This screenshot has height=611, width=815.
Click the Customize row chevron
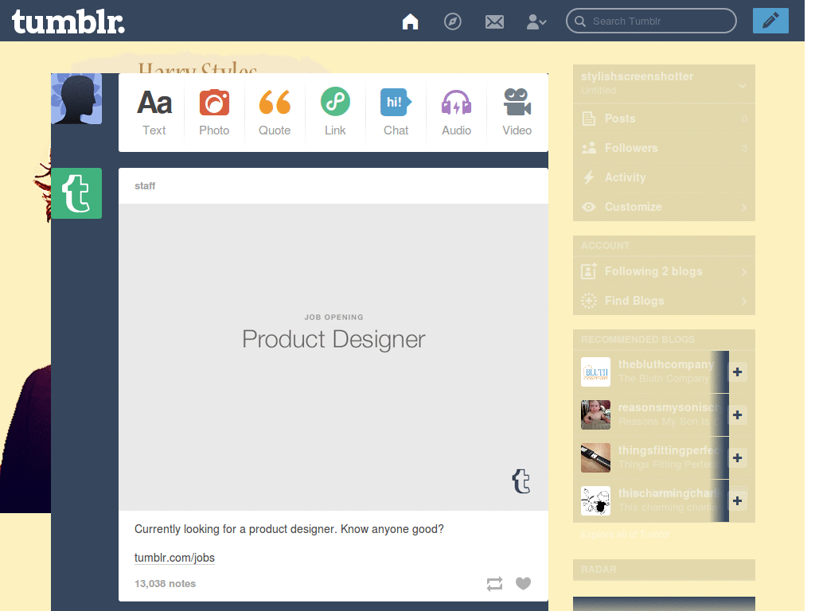[x=744, y=208]
